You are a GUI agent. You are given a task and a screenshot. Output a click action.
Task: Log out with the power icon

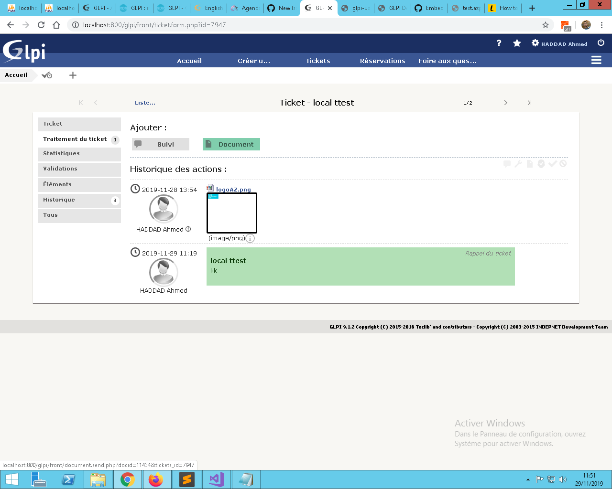point(601,43)
